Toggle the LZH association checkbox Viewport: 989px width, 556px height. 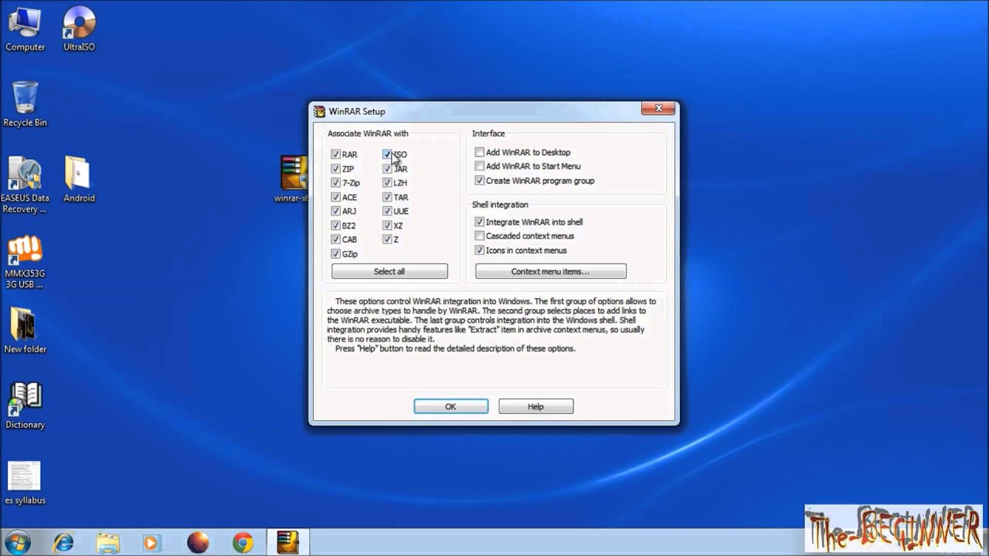tap(387, 183)
